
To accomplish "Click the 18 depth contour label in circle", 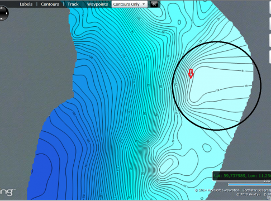I will tap(217, 90).
